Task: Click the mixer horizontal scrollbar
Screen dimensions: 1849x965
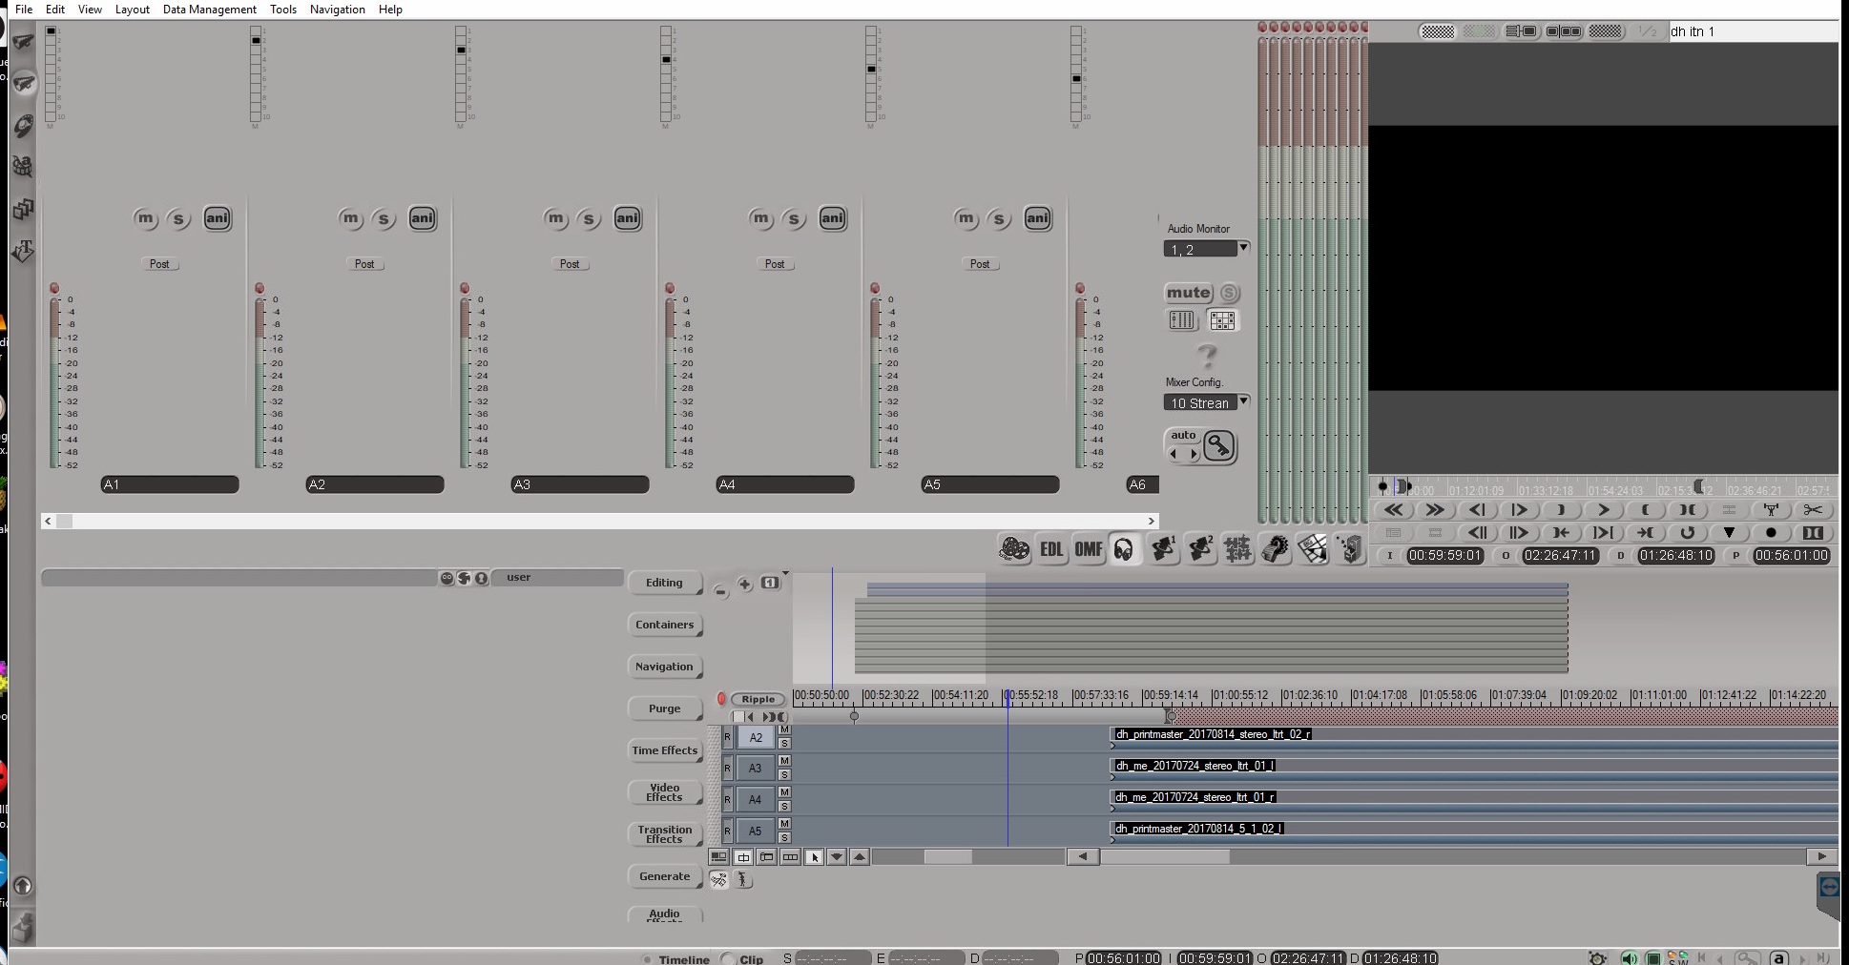Action: click(599, 521)
